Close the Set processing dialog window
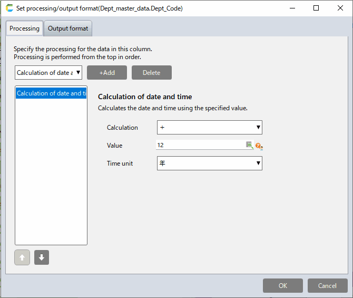Image resolution: width=353 pixels, height=298 pixels. pos(340,8)
